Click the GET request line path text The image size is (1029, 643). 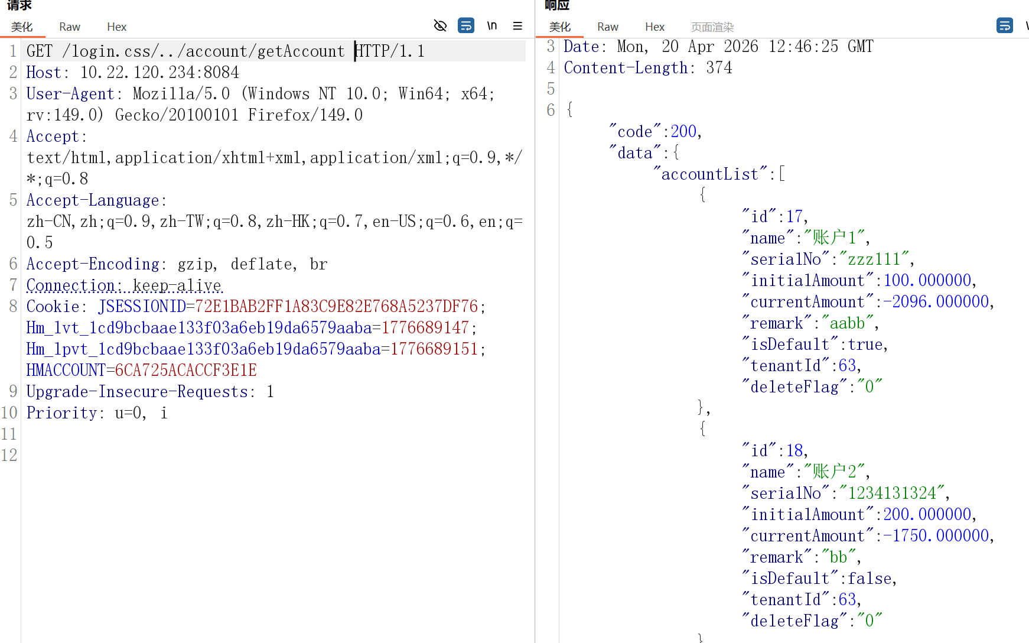(x=203, y=51)
